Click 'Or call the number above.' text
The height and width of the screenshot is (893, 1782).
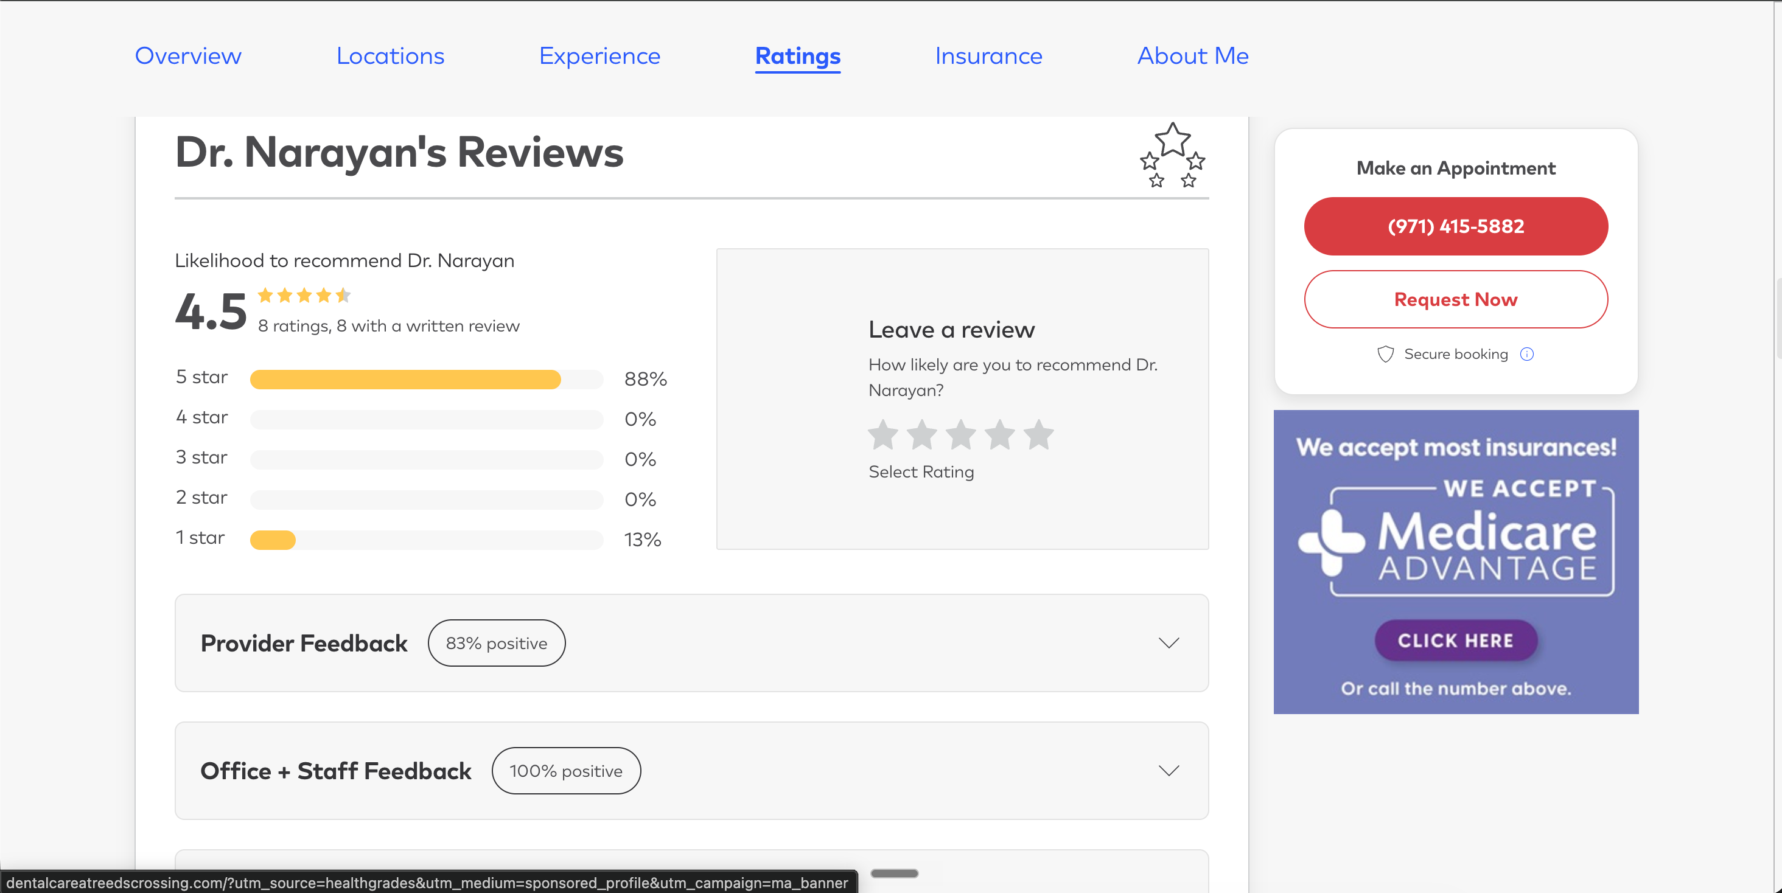(1456, 689)
